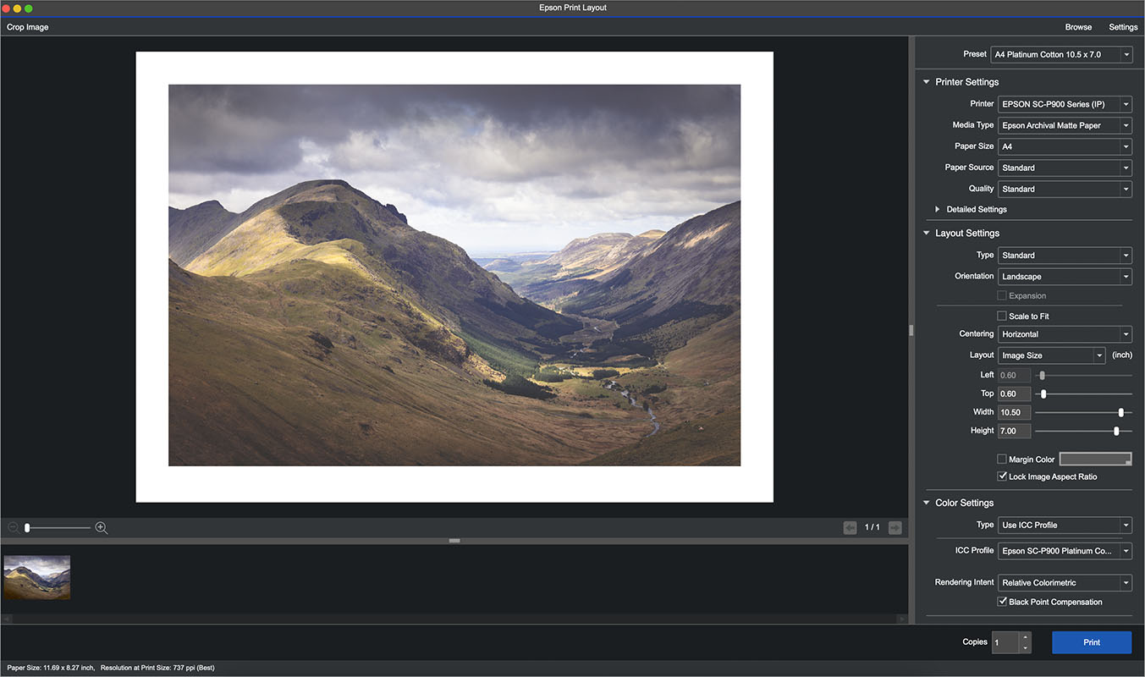1145x677 pixels.
Task: Increase copies with the up stepper arrow
Action: [1025, 637]
